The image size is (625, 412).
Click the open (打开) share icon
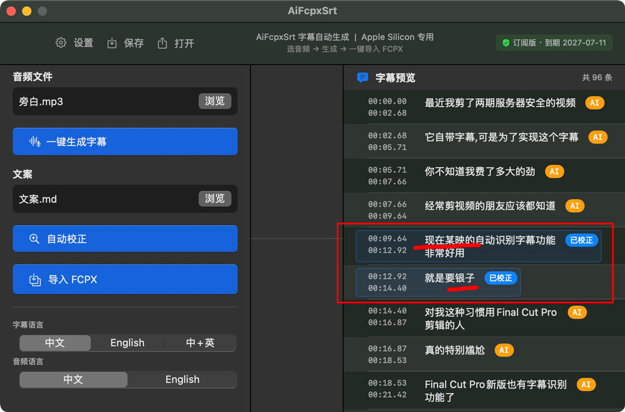[x=162, y=43]
